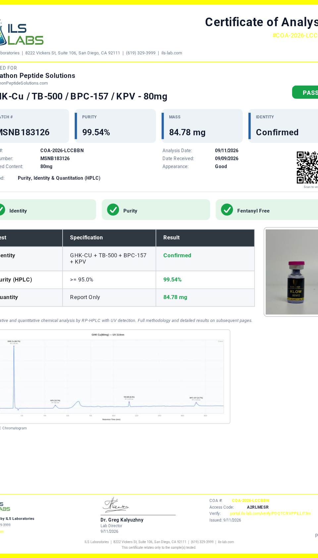Click the Identity checkmark badge
Screen dimensions: 318x558
(2, 210)
